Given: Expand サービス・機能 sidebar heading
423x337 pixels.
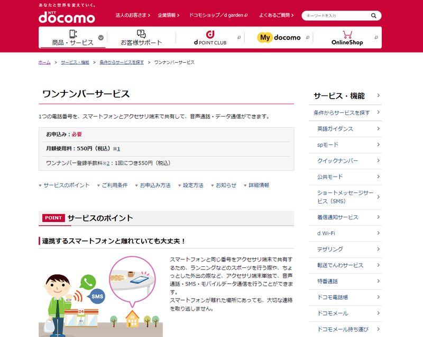Looking at the screenshot, I should click(x=346, y=96).
